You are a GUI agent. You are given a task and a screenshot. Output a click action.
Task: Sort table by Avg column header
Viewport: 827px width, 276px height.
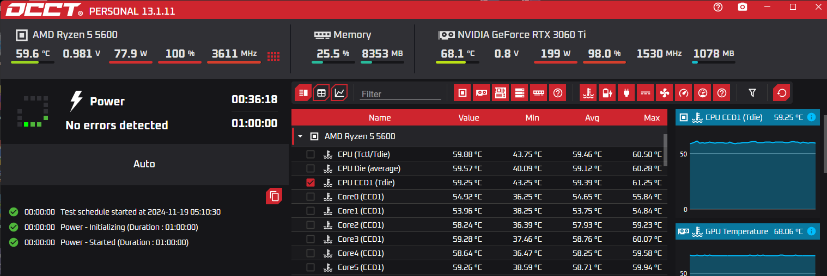click(592, 117)
